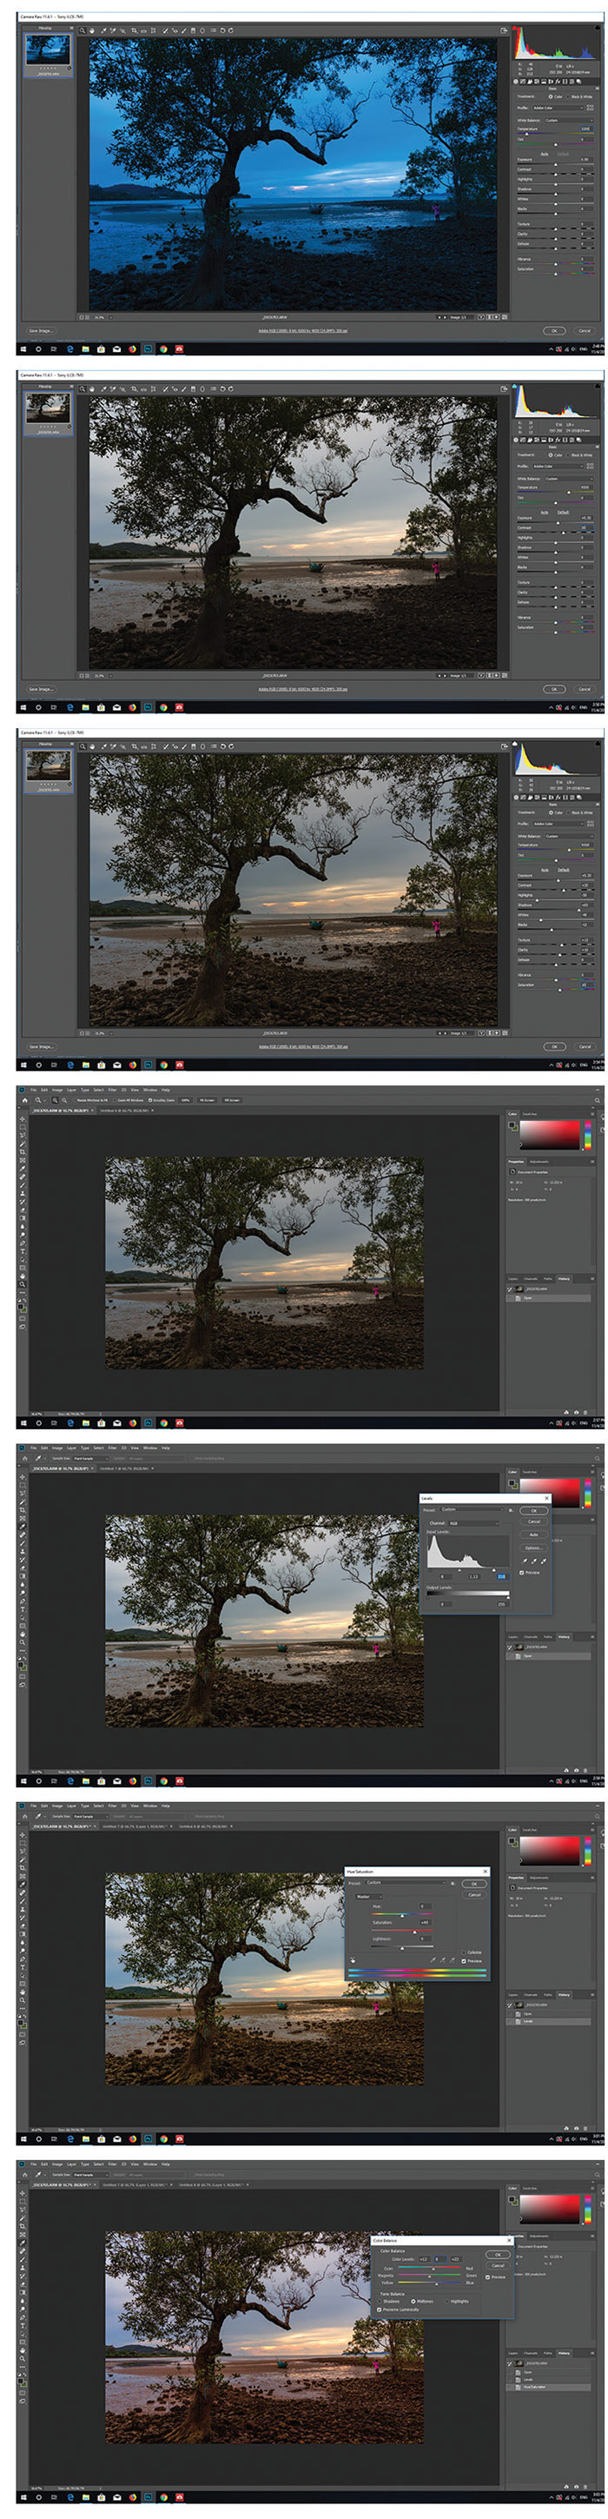608x2519 pixels.
Task: Click the on-image adjustment hand in Hue/Saturation
Action: pyautogui.click(x=353, y=1959)
